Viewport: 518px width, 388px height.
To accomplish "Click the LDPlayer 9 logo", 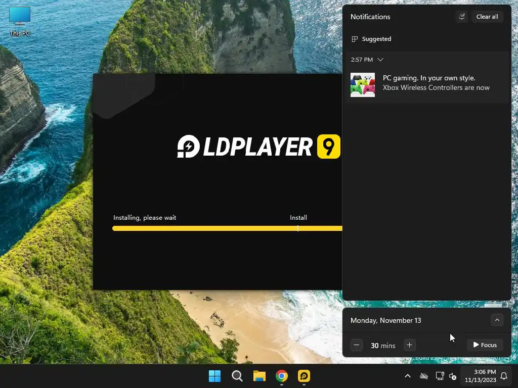I will coord(258,146).
